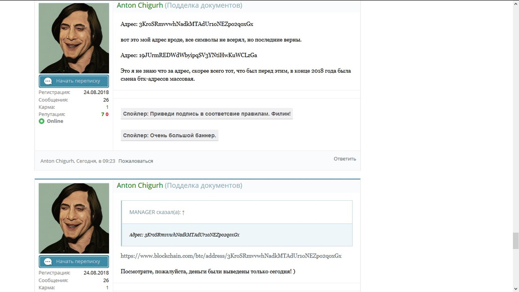
Task: Click 'Ответить' reply link
Action: [345, 159]
